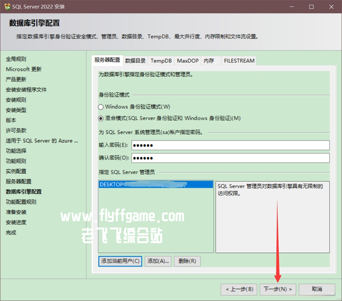Click 功能规则 step in sidebar
Screen dimensions: 342x301
16,161
